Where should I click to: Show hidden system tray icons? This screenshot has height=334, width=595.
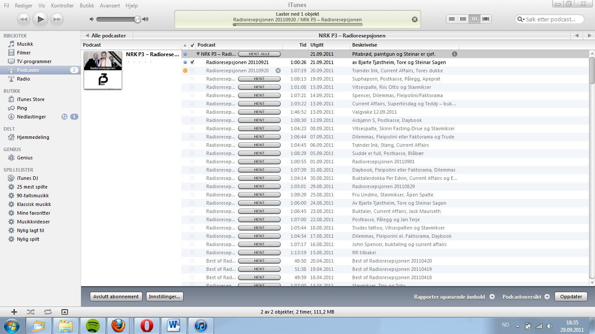click(x=517, y=325)
